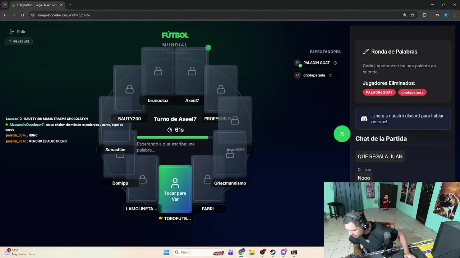Open the tab search dropdown arrow

[x=5, y=5]
